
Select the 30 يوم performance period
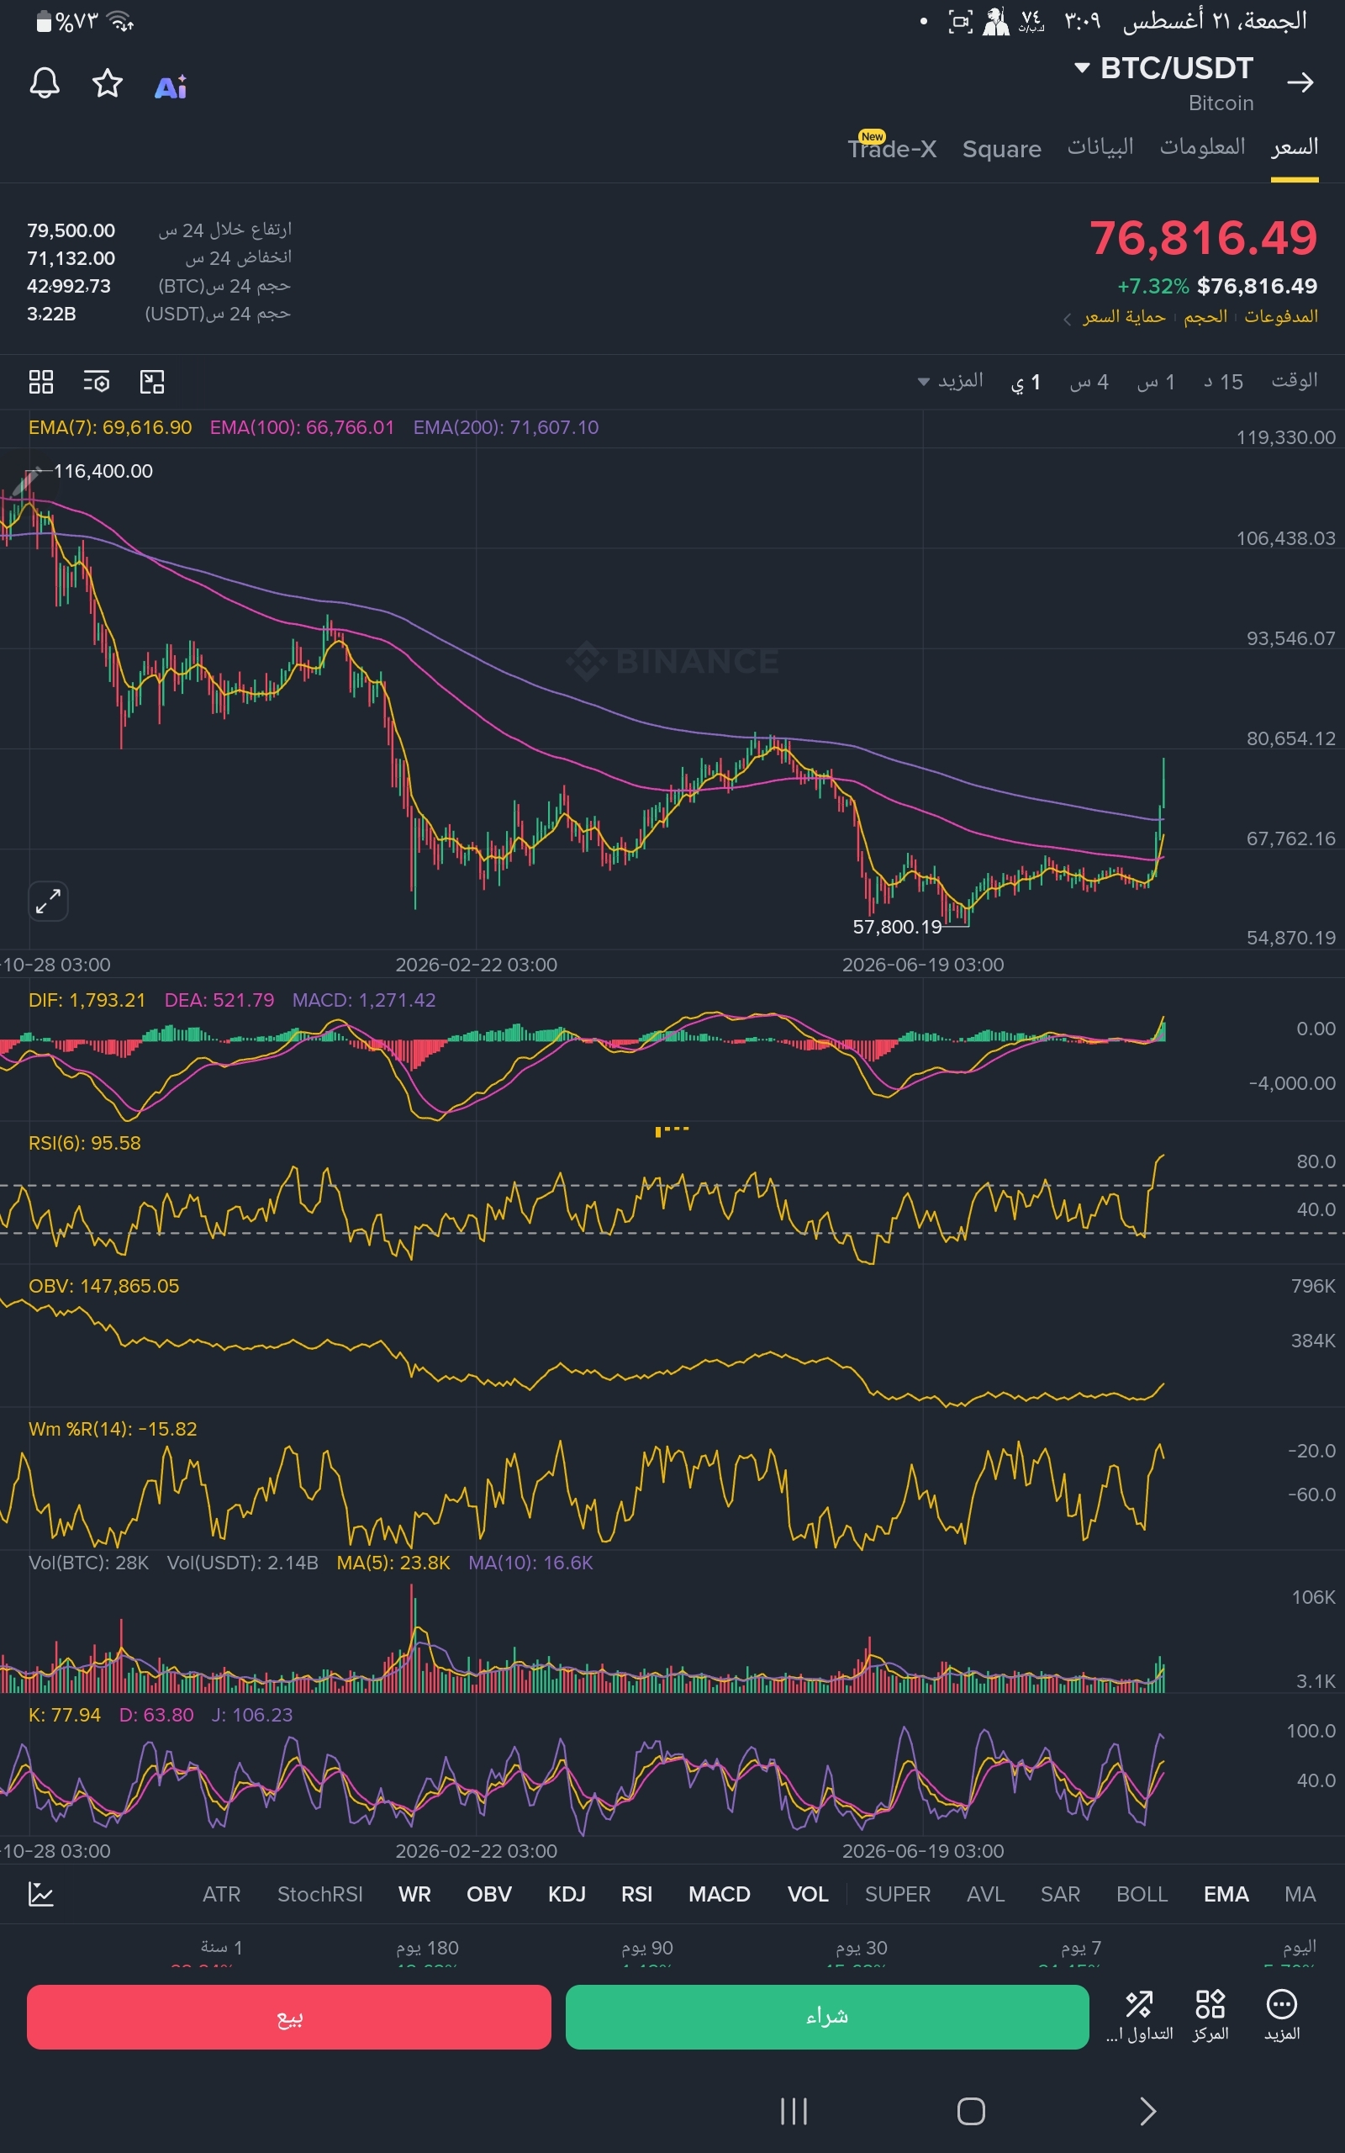point(861,1949)
